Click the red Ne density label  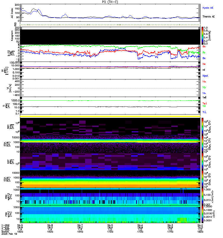(204, 64)
